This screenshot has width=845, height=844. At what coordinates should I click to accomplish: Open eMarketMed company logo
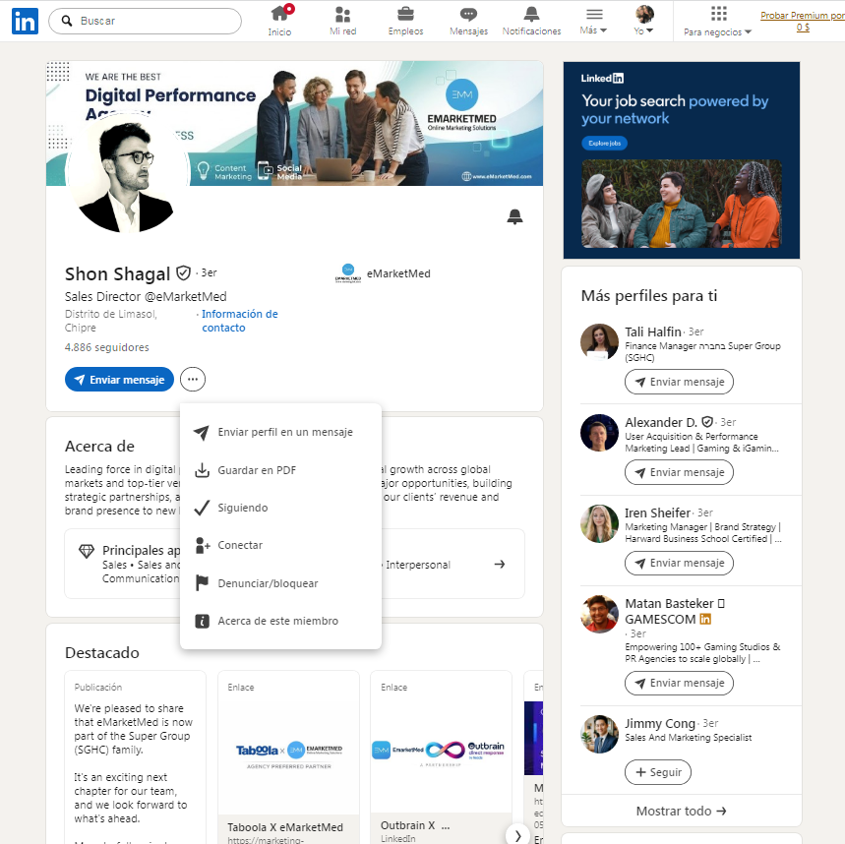348,273
